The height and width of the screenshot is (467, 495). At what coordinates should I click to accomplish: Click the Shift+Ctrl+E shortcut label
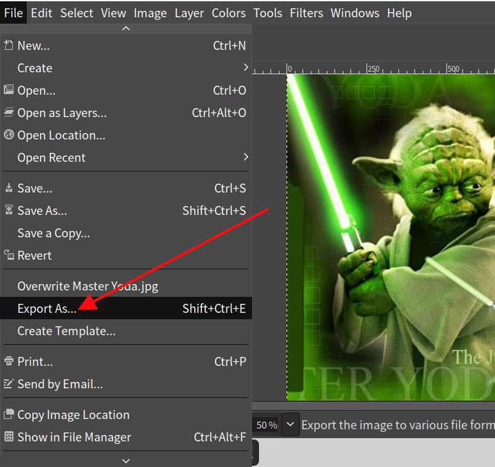point(214,308)
